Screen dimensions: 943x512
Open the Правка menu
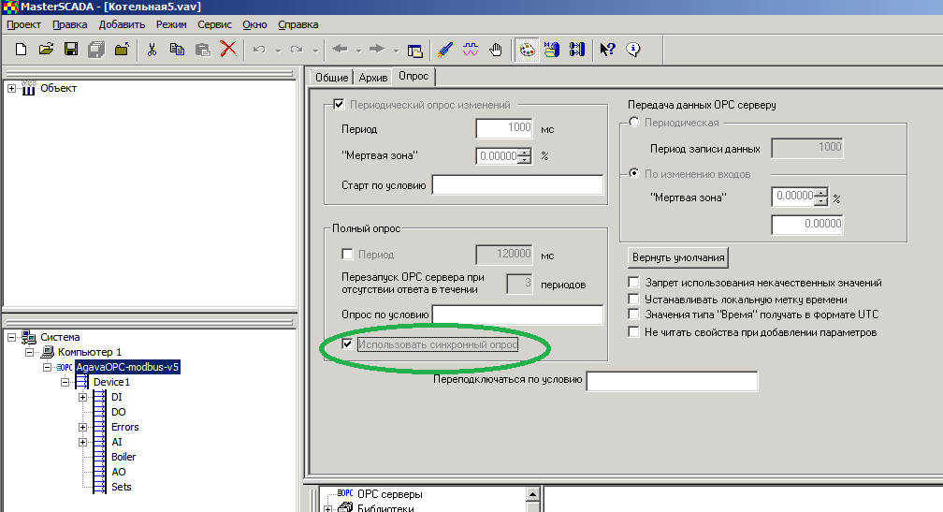coord(70,24)
